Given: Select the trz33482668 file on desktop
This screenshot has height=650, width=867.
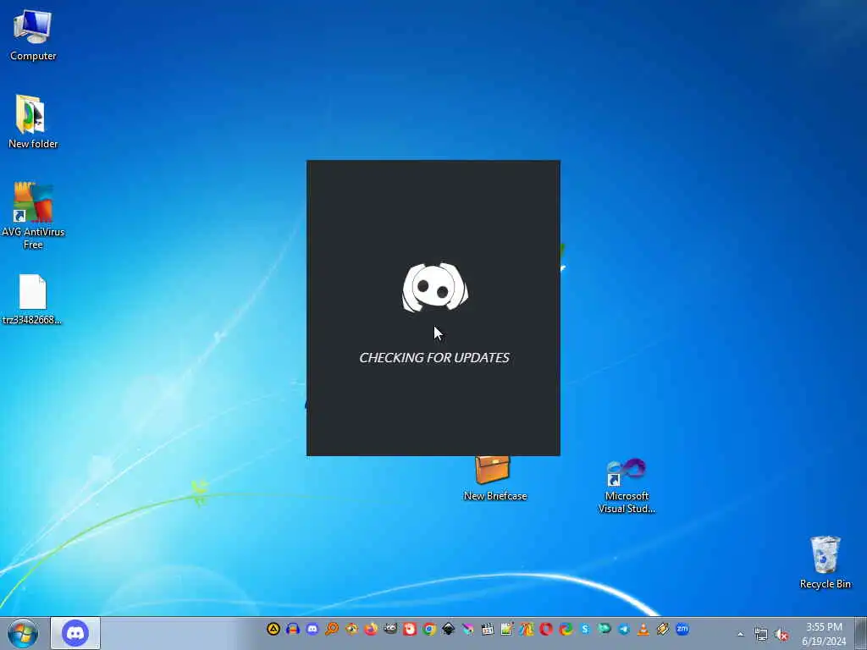Looking at the screenshot, I should tap(32, 300).
